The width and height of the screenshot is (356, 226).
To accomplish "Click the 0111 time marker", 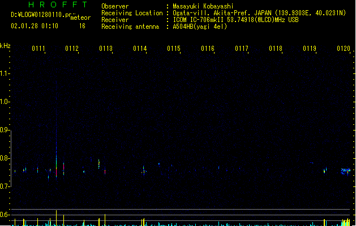I will [x=38, y=49].
